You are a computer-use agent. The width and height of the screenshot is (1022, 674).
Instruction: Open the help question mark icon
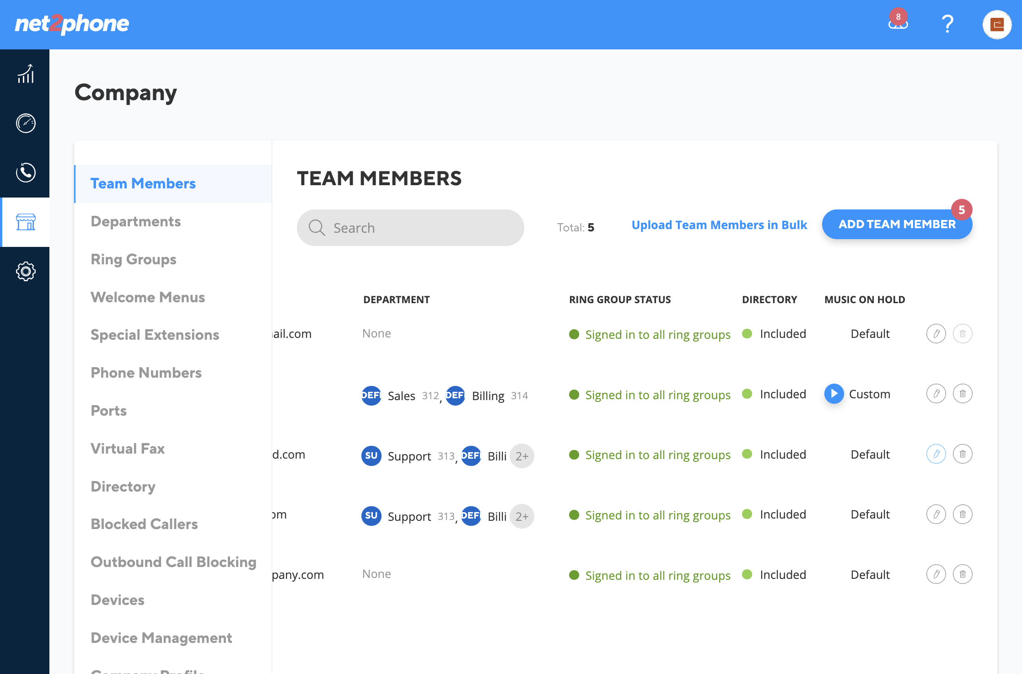pos(947,24)
